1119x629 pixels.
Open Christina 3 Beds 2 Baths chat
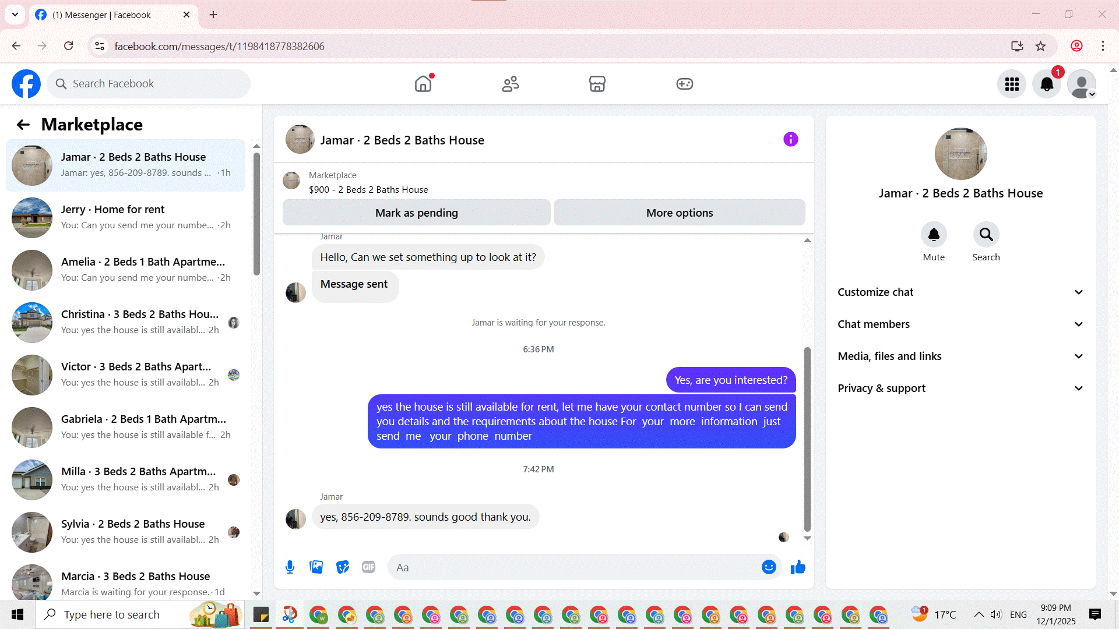(x=126, y=323)
